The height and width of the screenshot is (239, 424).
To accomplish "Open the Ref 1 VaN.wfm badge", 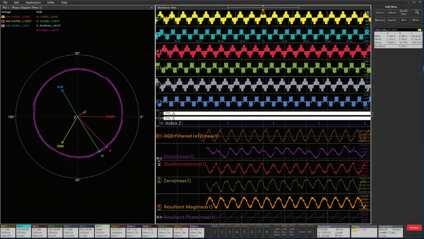I will point(8,231).
